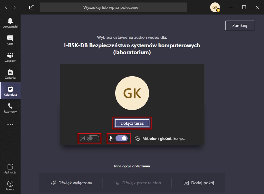Turn off the microphone toggle

(122, 138)
